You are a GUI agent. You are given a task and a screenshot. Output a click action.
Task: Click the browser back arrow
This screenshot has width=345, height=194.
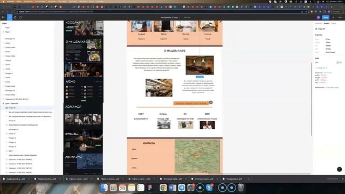pyautogui.click(x=3, y=12)
